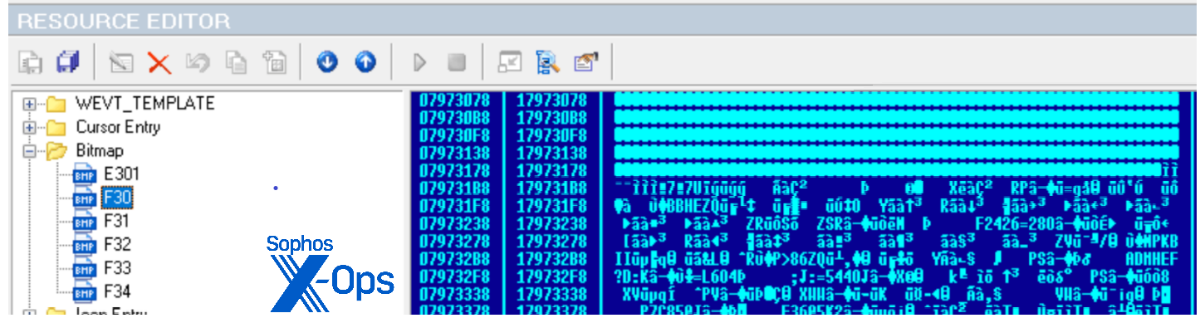Click the BMP icon beside F32
1200x318 pixels.
click(x=86, y=245)
